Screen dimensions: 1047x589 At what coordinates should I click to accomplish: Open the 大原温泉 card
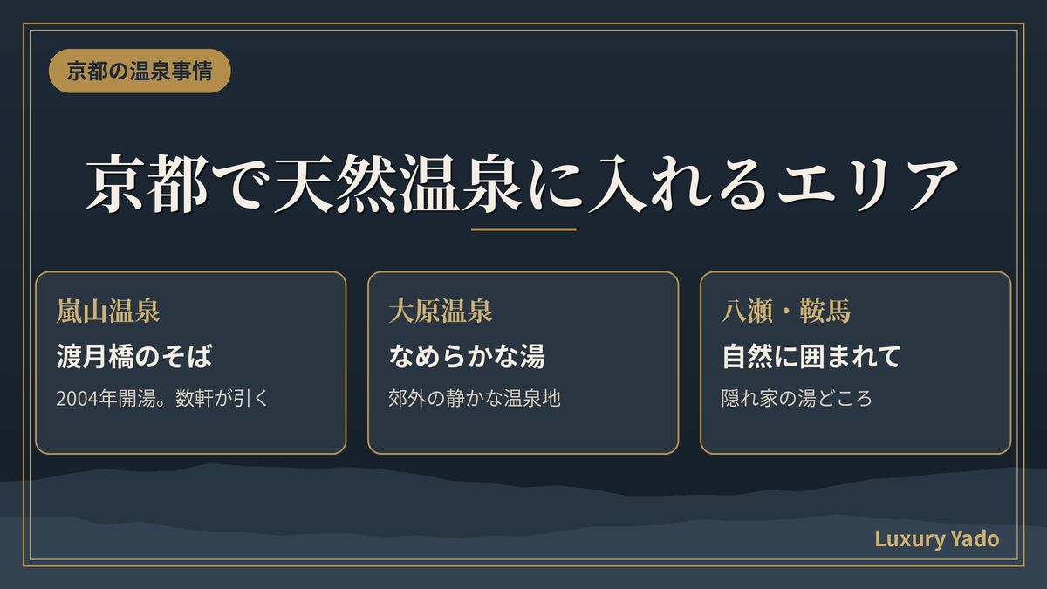pos(523,363)
